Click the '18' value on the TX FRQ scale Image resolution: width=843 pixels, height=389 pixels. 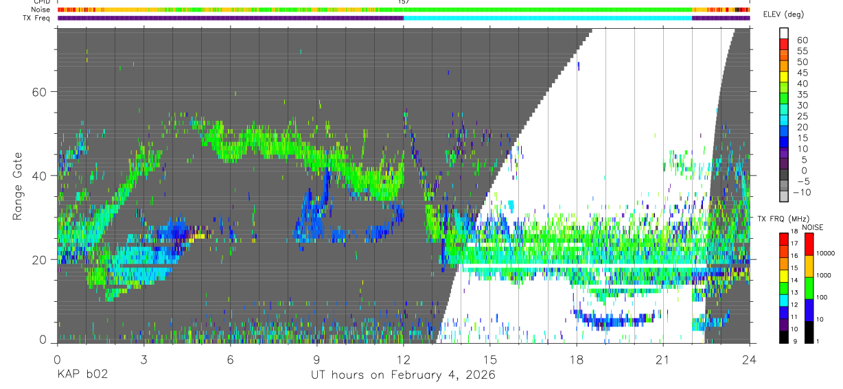coord(794,231)
